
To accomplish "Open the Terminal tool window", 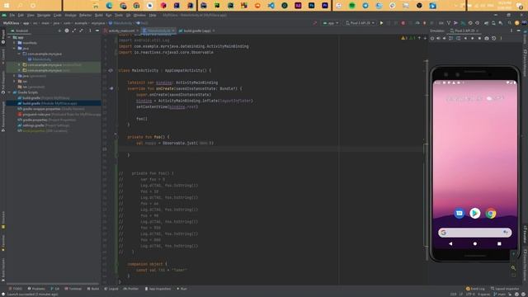I will (x=73, y=289).
